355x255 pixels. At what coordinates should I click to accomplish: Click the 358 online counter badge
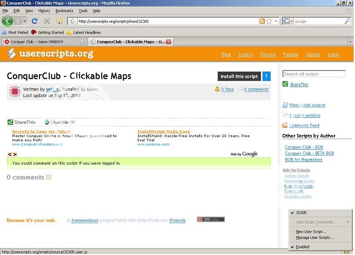211,219
